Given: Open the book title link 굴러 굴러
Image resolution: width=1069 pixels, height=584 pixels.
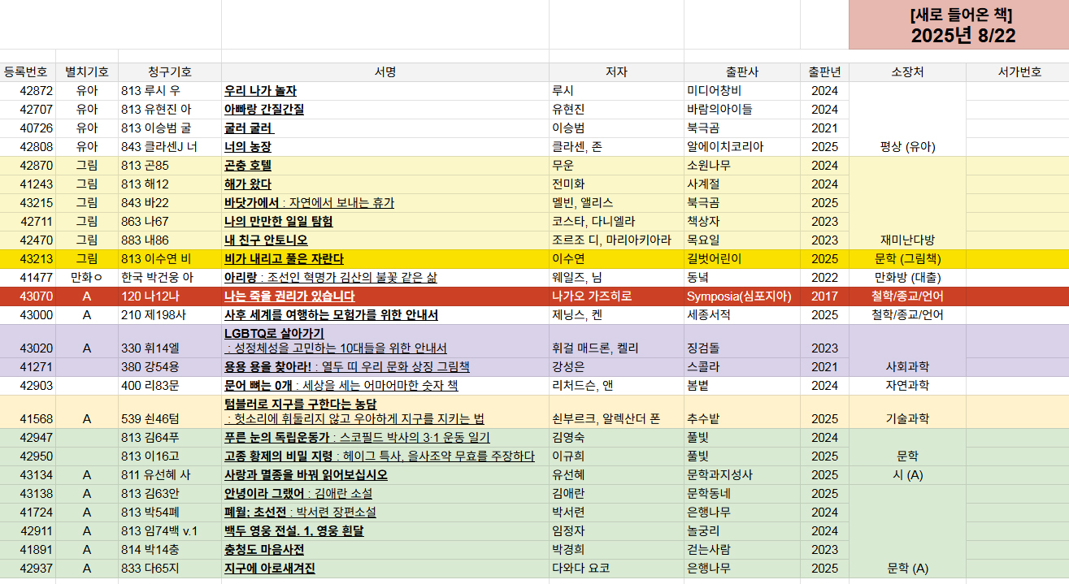Looking at the screenshot, I should coord(249,128).
